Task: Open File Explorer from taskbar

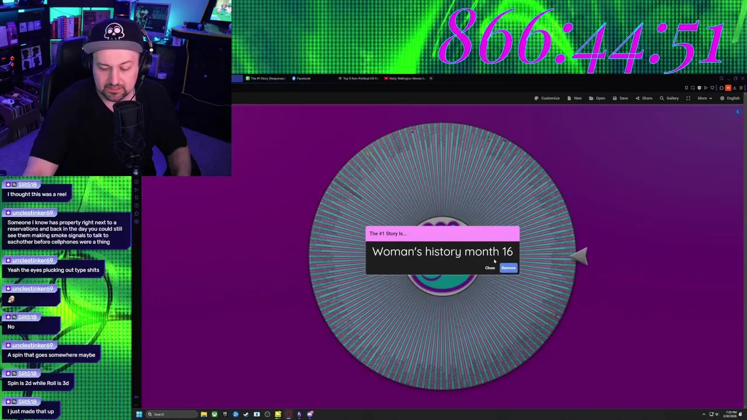Action: 204,414
